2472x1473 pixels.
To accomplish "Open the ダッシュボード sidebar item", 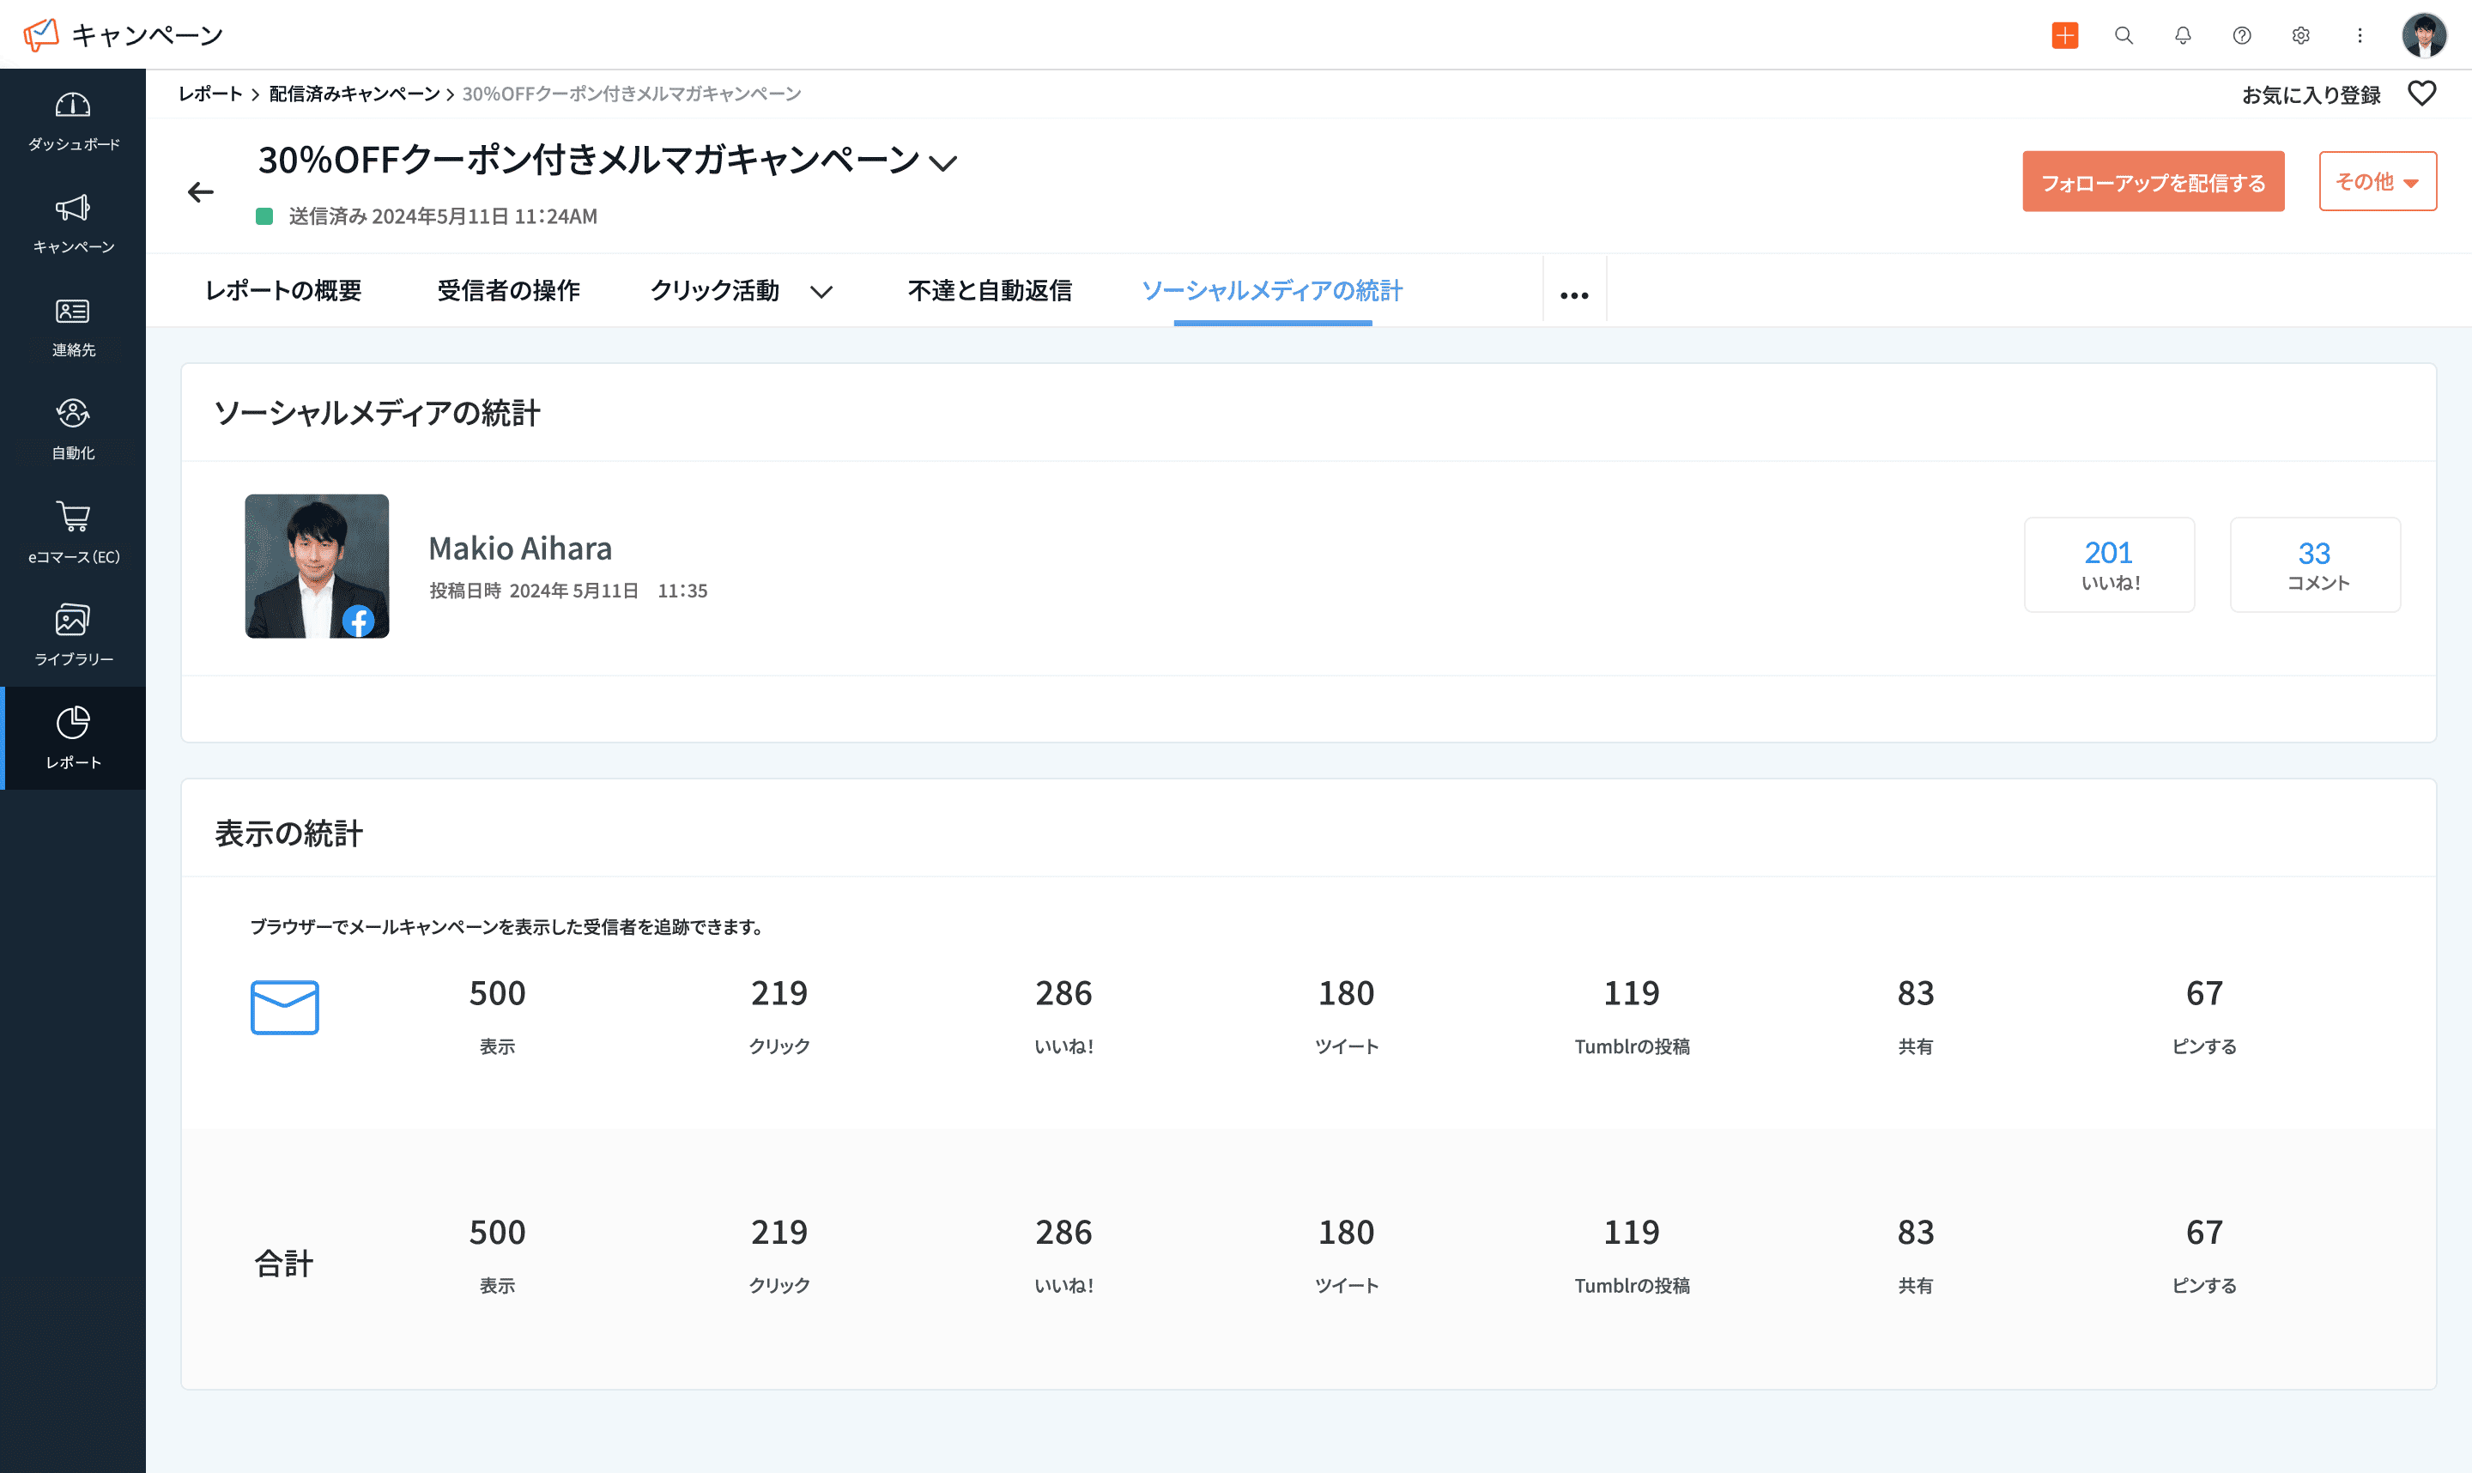I will tap(74, 121).
